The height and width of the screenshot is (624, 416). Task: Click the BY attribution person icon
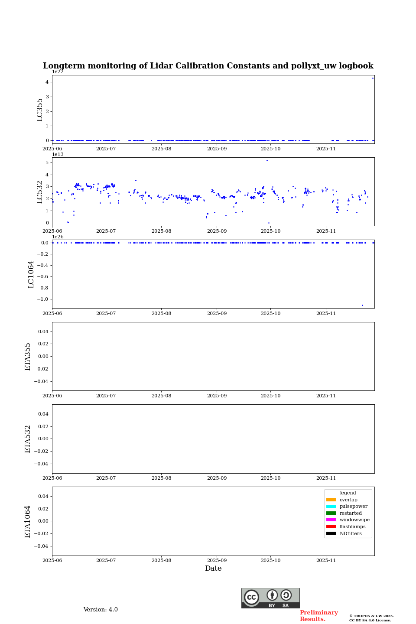[x=272, y=595]
